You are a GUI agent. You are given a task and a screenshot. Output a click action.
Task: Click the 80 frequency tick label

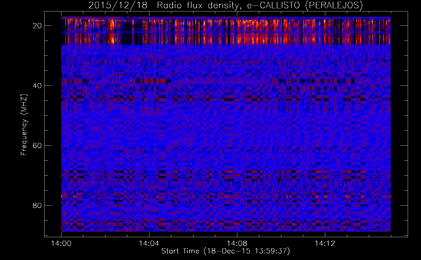click(x=37, y=205)
